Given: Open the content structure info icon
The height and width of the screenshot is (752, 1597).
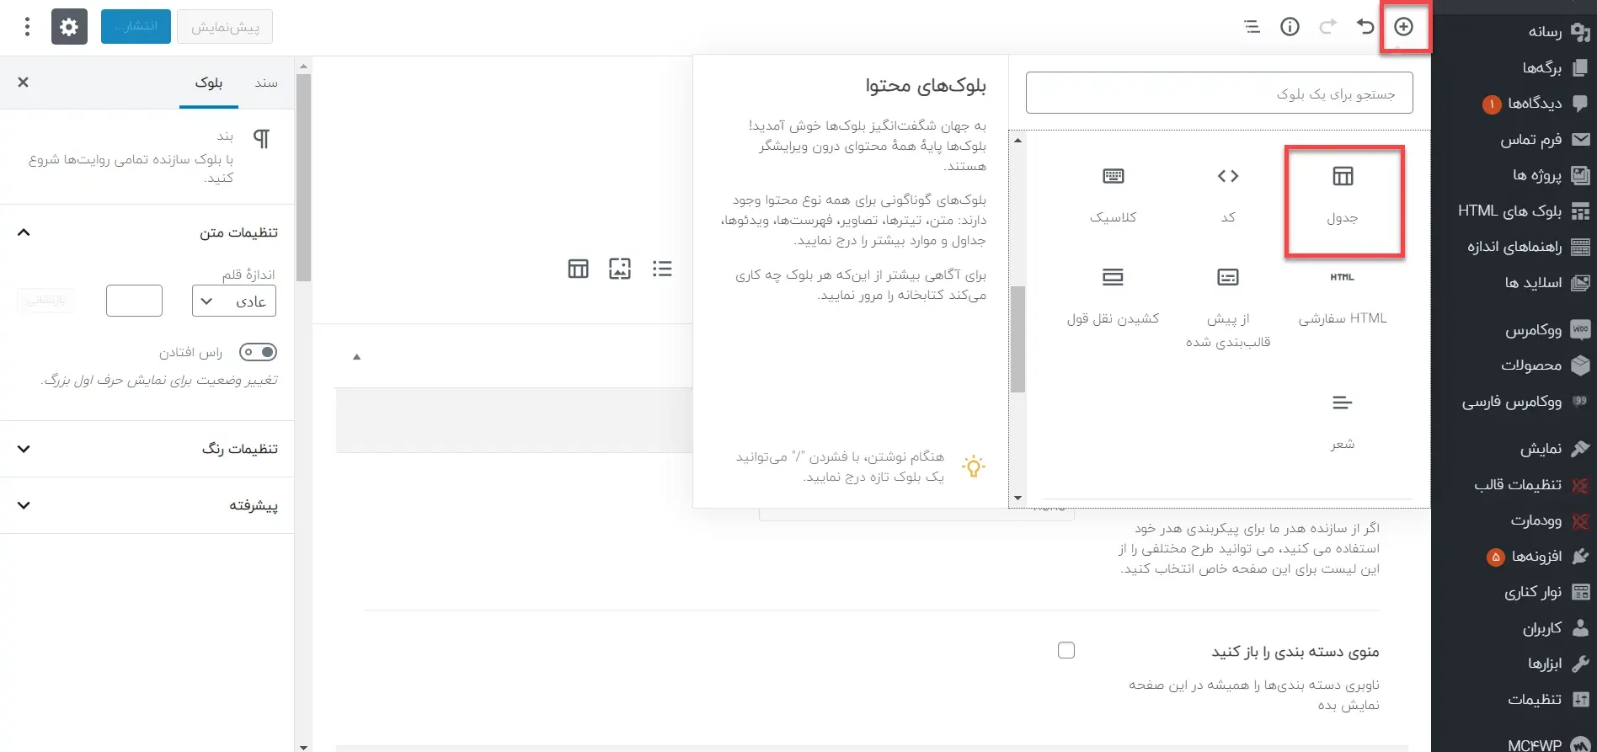Looking at the screenshot, I should click(x=1290, y=27).
